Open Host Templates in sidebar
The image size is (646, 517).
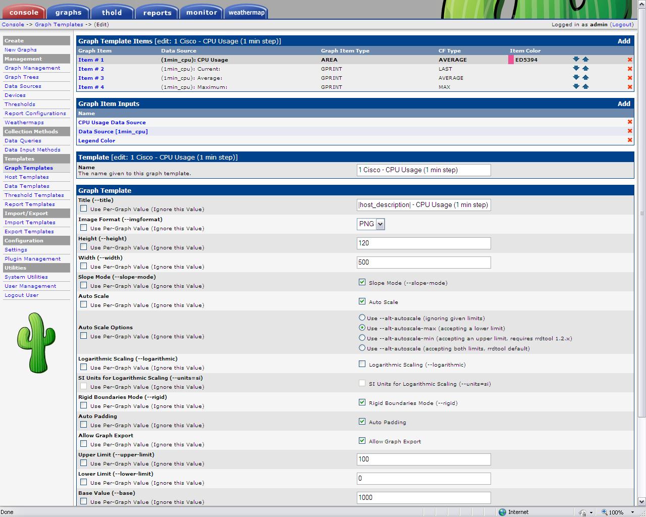coord(27,177)
